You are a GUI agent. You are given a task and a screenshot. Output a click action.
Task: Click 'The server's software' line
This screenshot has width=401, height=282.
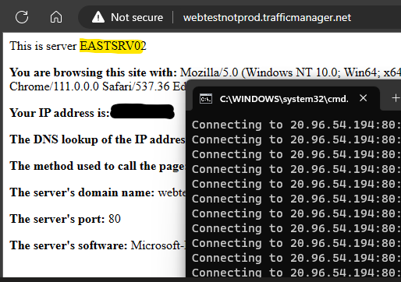point(98,245)
